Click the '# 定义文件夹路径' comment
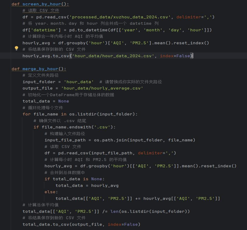The height and width of the screenshot is (230, 247). 41,75
